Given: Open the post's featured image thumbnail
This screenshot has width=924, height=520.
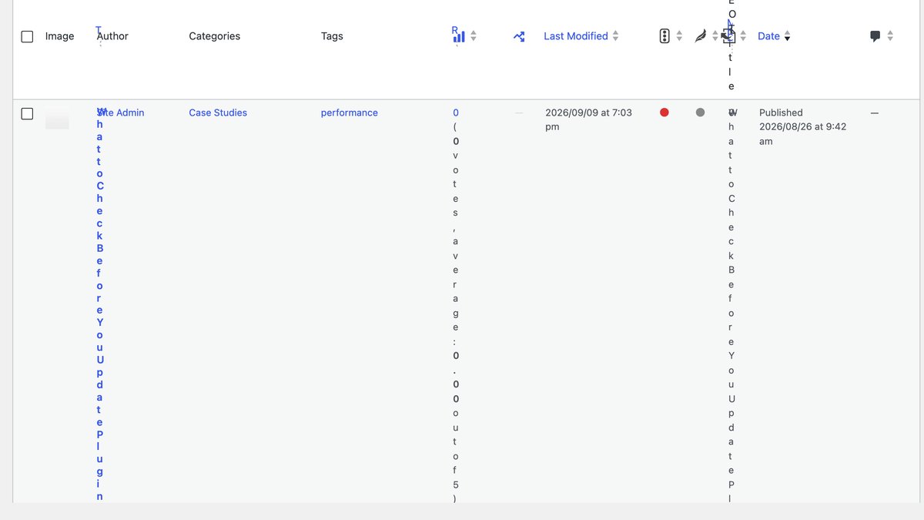Looking at the screenshot, I should point(57,119).
